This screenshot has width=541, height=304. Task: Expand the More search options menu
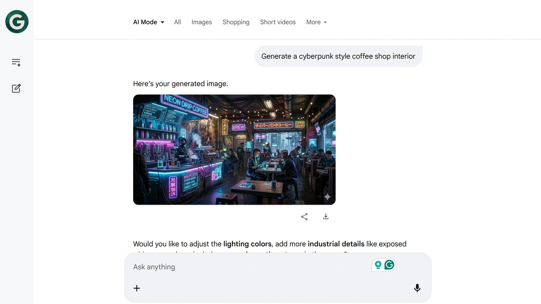tap(317, 22)
